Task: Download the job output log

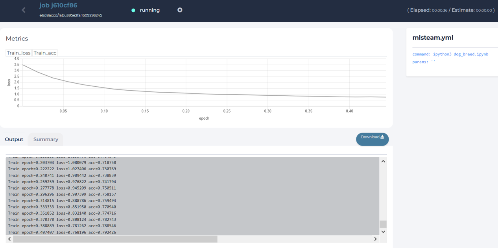Action: pyautogui.click(x=372, y=139)
